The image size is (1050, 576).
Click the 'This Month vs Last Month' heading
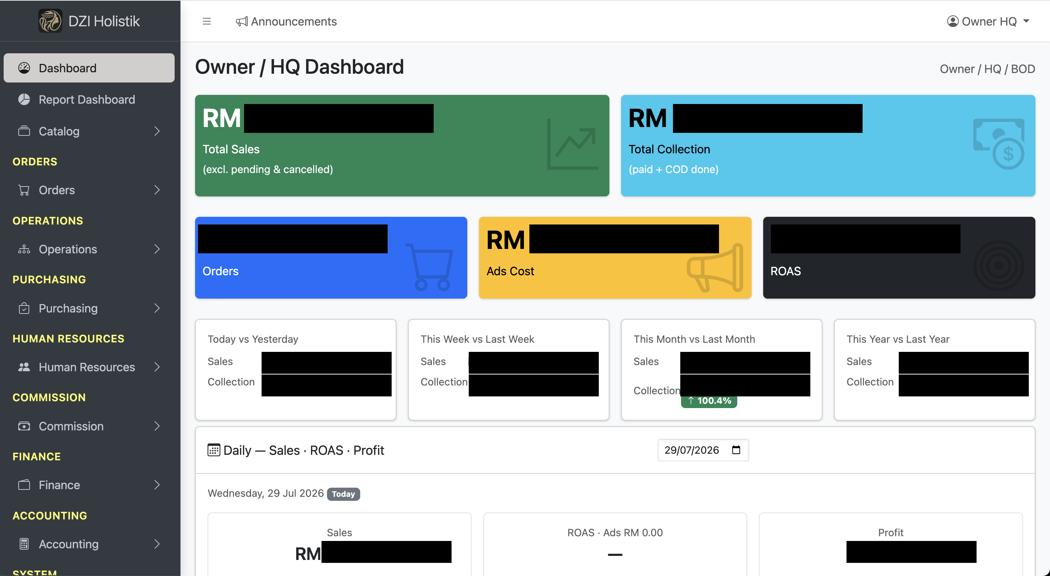coord(694,339)
